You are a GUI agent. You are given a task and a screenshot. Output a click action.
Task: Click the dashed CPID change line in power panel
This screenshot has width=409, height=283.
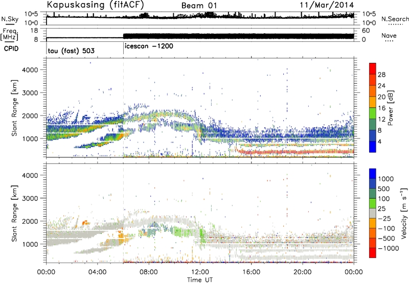click(123, 108)
